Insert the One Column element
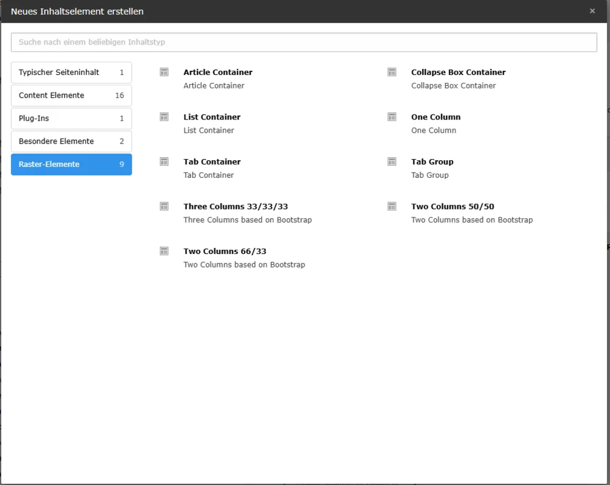Viewport: 610px width, 485px height. pyautogui.click(x=436, y=117)
